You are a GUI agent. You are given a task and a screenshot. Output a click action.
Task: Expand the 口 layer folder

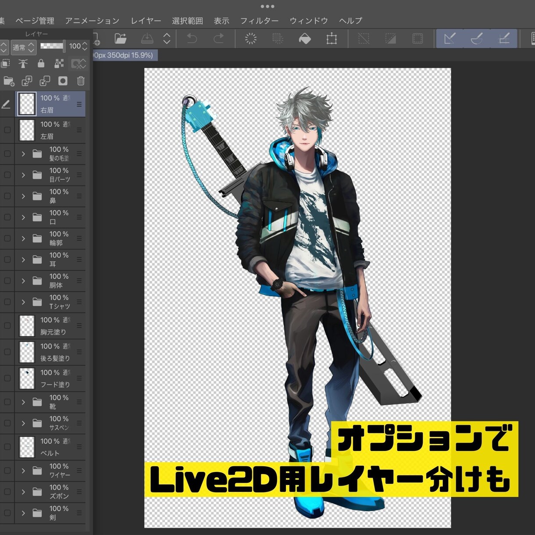[x=23, y=217]
